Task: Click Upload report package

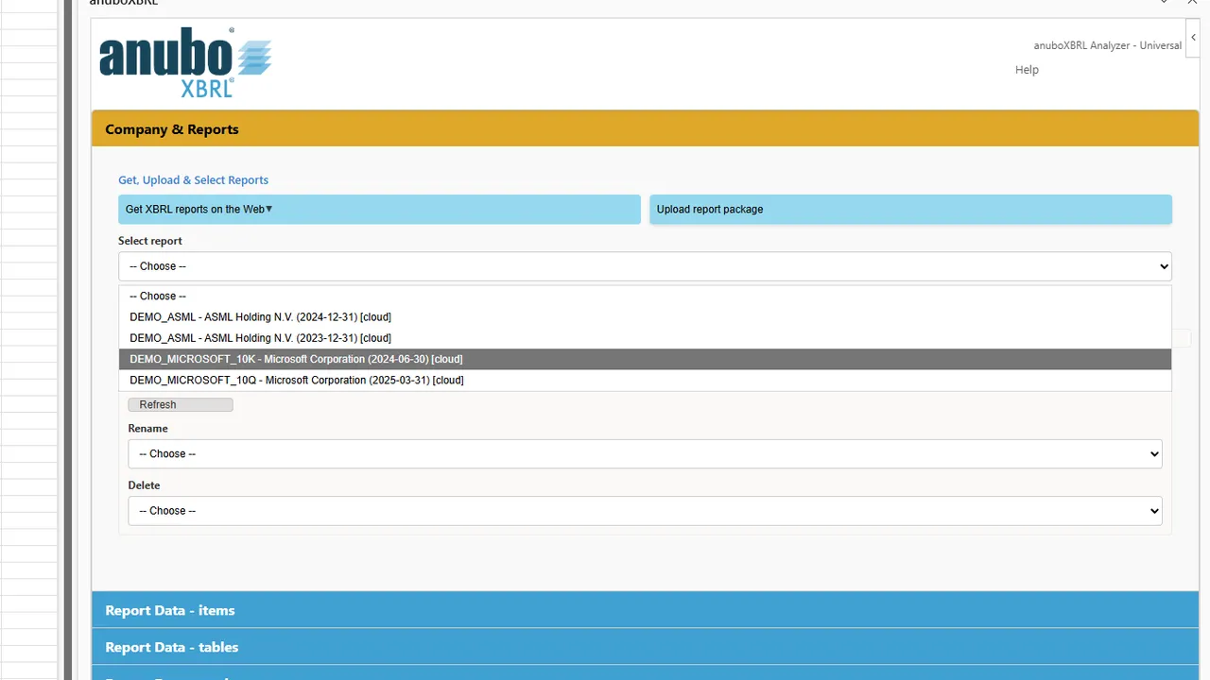Action: point(910,210)
